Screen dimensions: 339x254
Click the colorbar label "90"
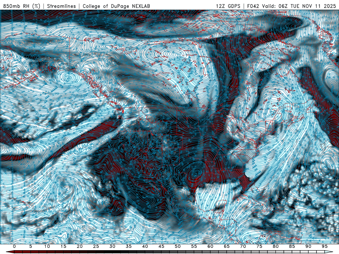pyautogui.click(x=308, y=246)
